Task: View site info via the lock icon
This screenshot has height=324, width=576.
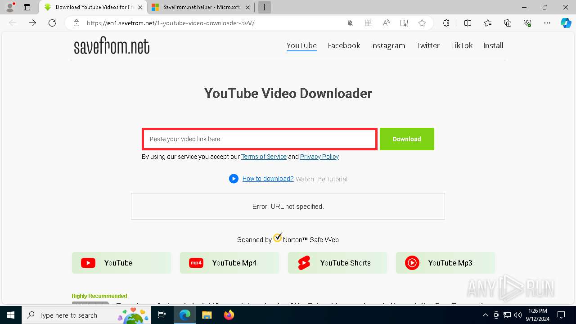Action: point(76,23)
